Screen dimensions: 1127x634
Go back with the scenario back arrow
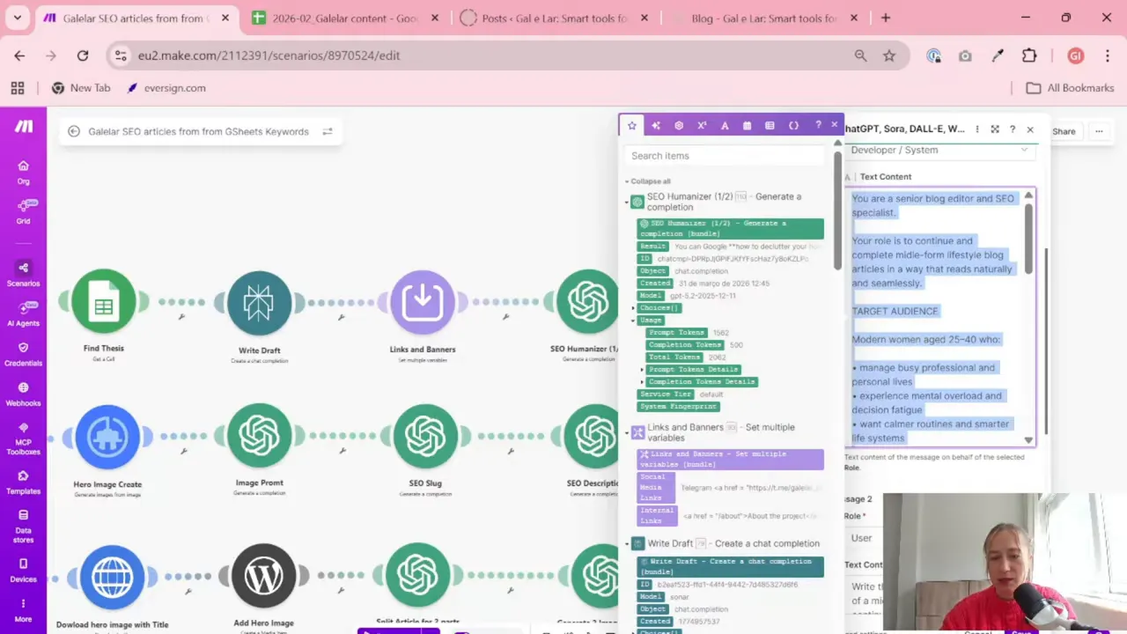(74, 131)
